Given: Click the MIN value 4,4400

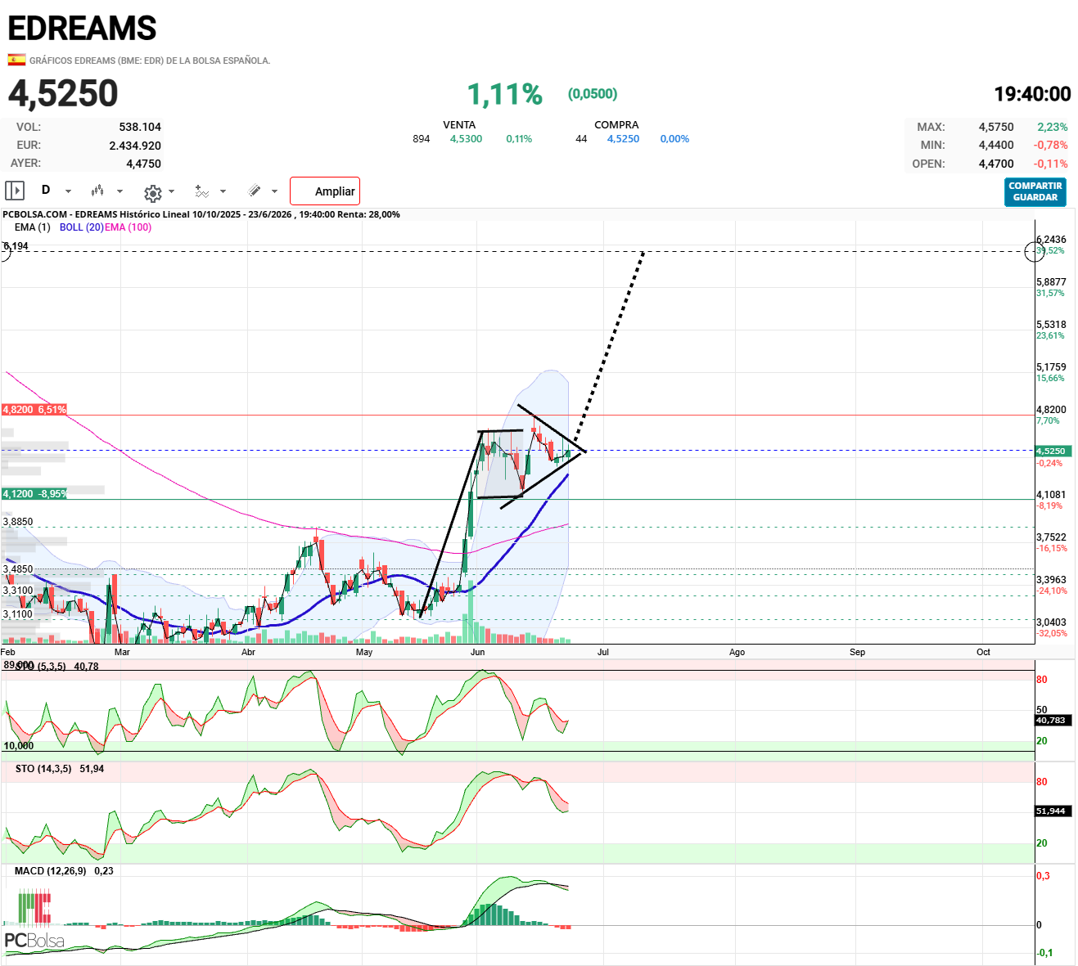Looking at the screenshot, I should 996,145.
